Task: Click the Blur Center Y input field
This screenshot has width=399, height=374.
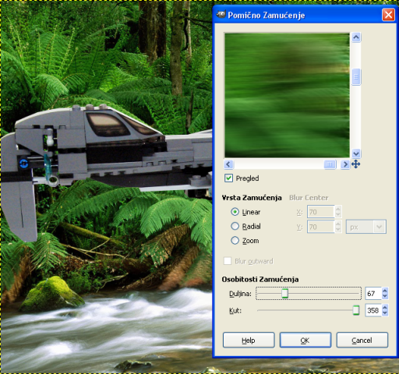Action: (x=321, y=227)
